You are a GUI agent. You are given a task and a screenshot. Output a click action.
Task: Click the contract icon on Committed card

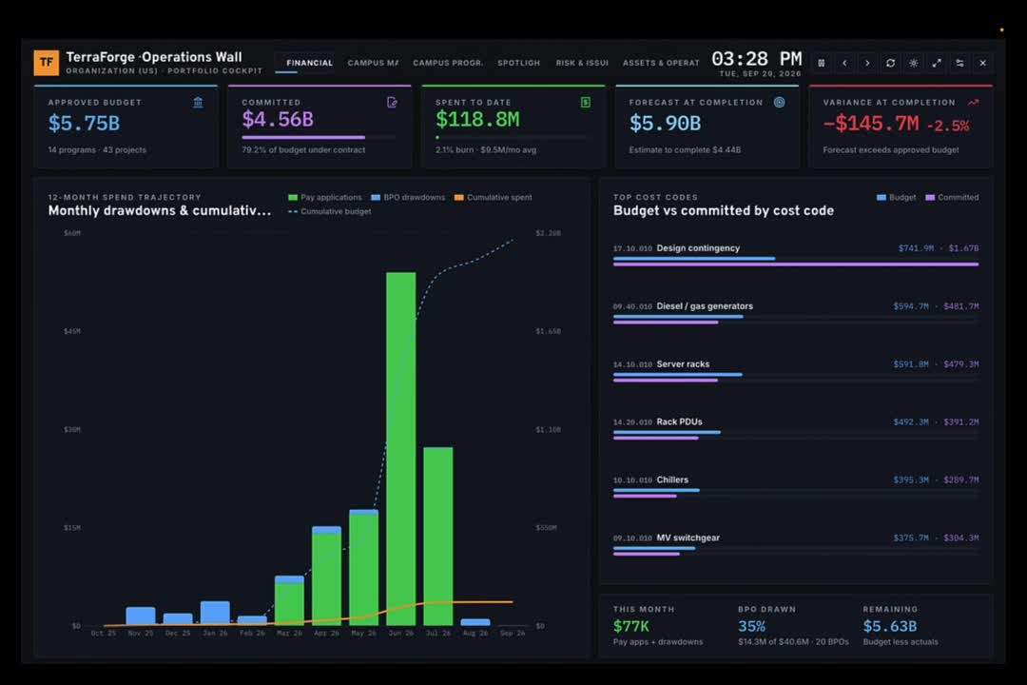392,102
